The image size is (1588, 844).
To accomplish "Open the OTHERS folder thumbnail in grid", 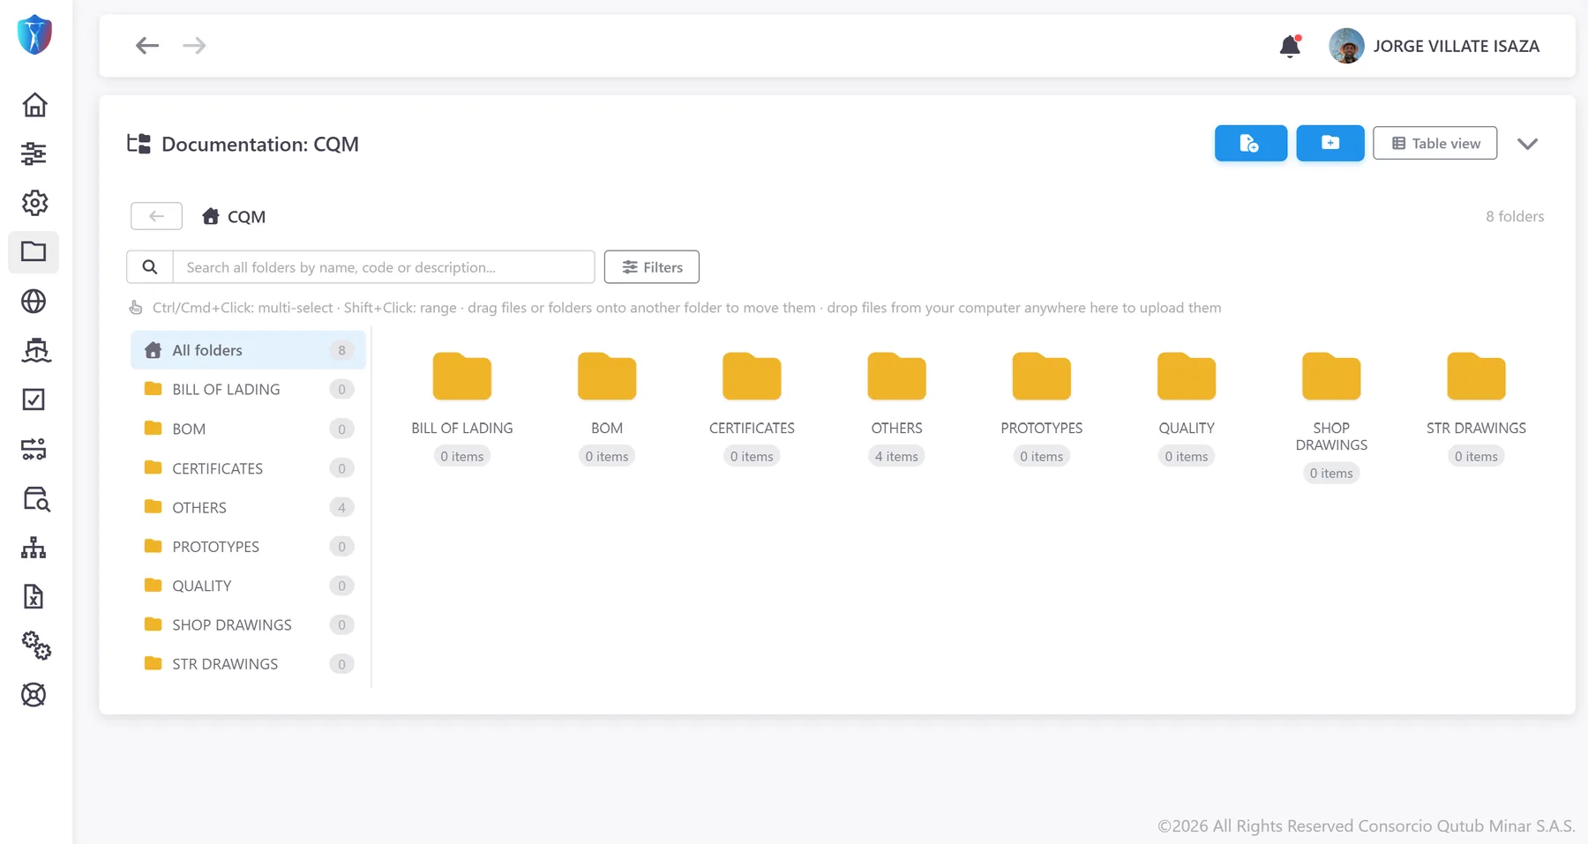I will [896, 377].
